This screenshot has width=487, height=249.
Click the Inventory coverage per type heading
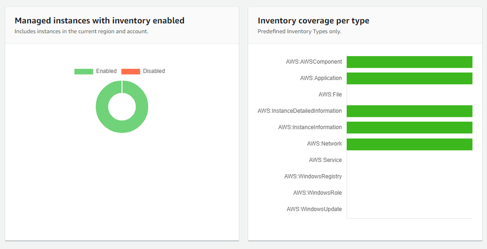(x=313, y=21)
